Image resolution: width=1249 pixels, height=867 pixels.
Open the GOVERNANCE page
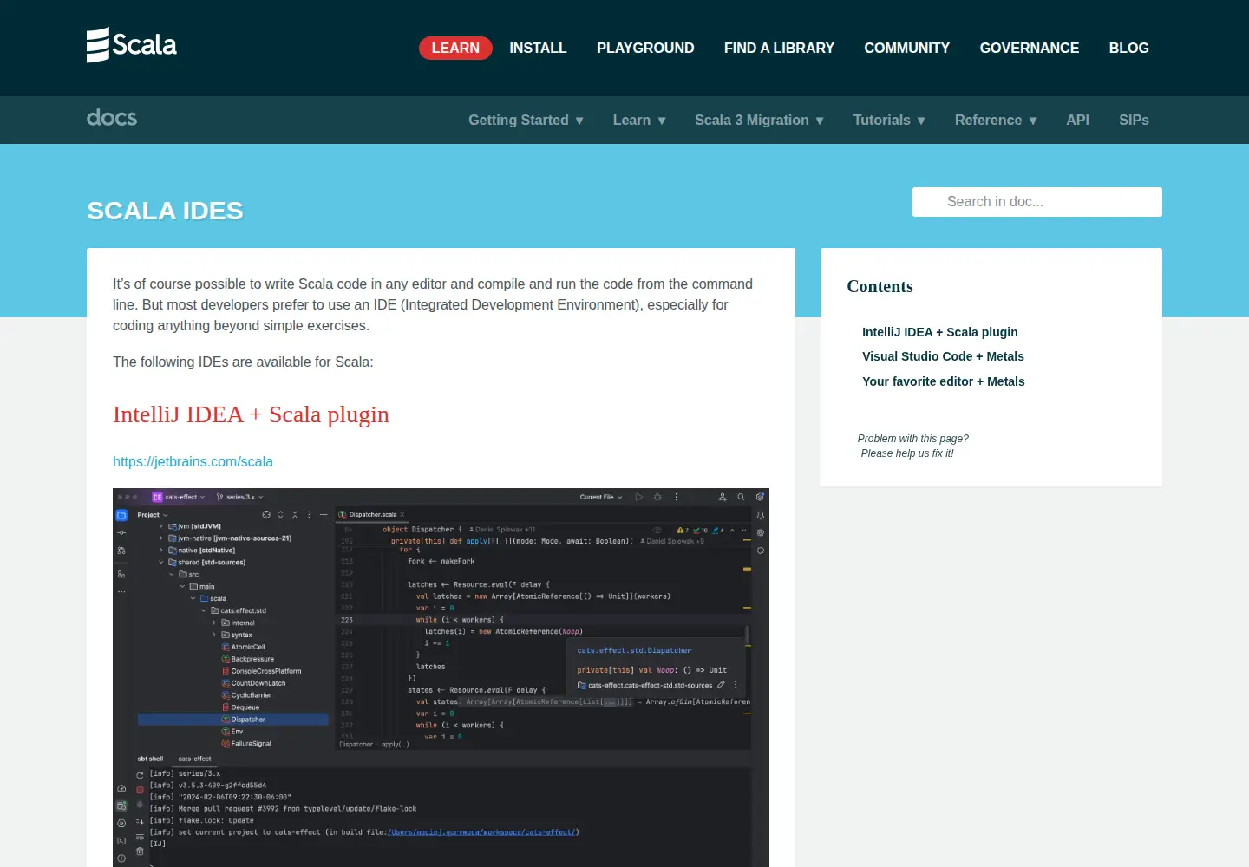[x=1030, y=48]
